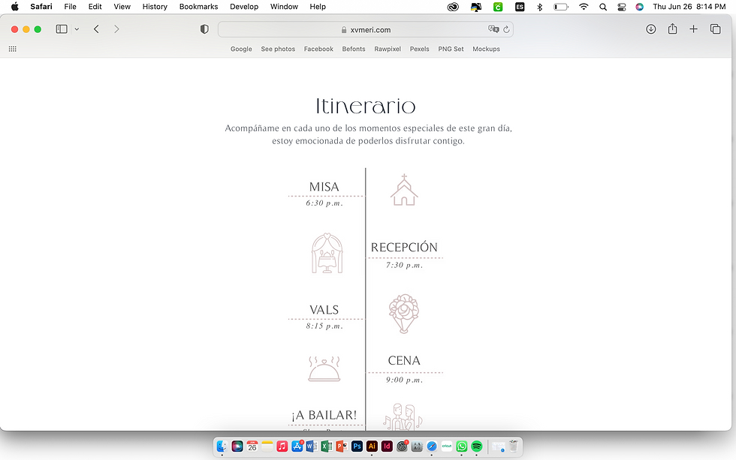Viewport: 736px width, 460px height.
Task: Open Illustrator from the Dock
Action: 372,446
